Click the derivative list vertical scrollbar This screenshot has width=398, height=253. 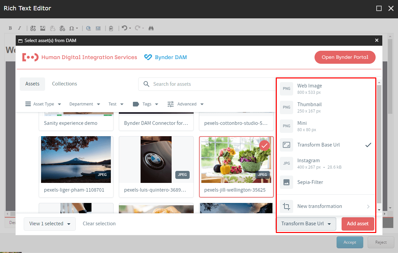379,144
